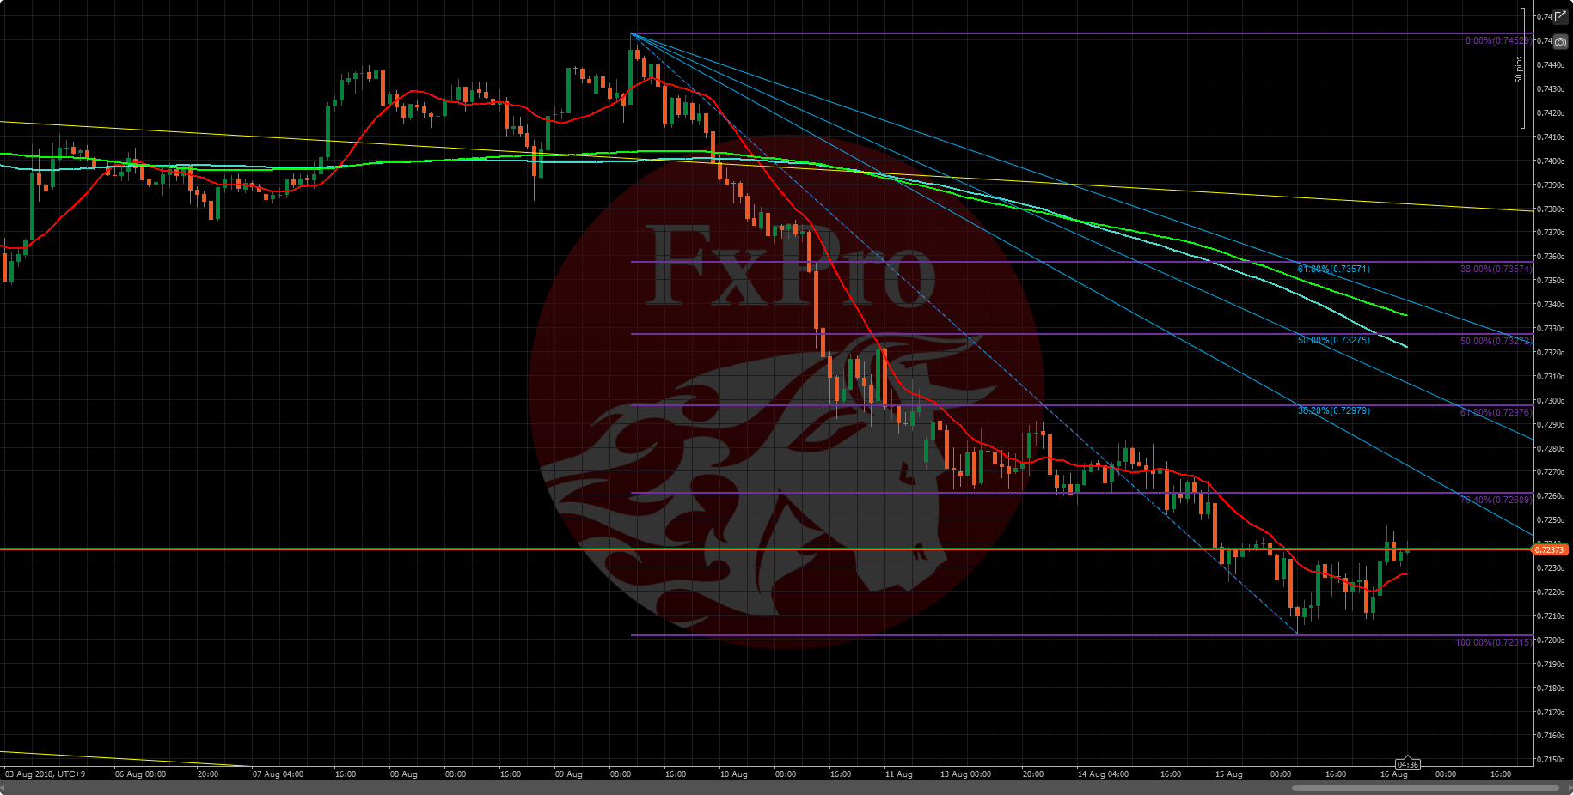1573x795 pixels.
Task: Select the horizontal scrollbar thumb
Action: [x=1425, y=787]
